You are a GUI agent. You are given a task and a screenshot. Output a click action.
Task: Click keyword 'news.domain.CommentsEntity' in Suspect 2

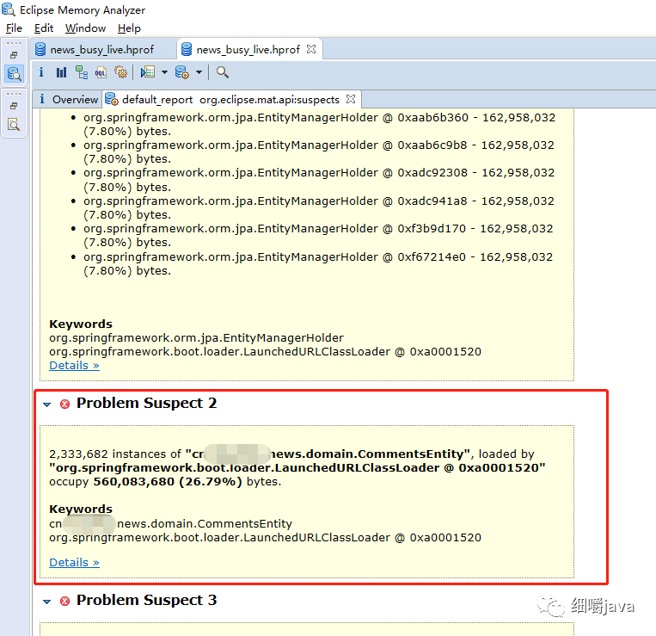[x=204, y=524]
